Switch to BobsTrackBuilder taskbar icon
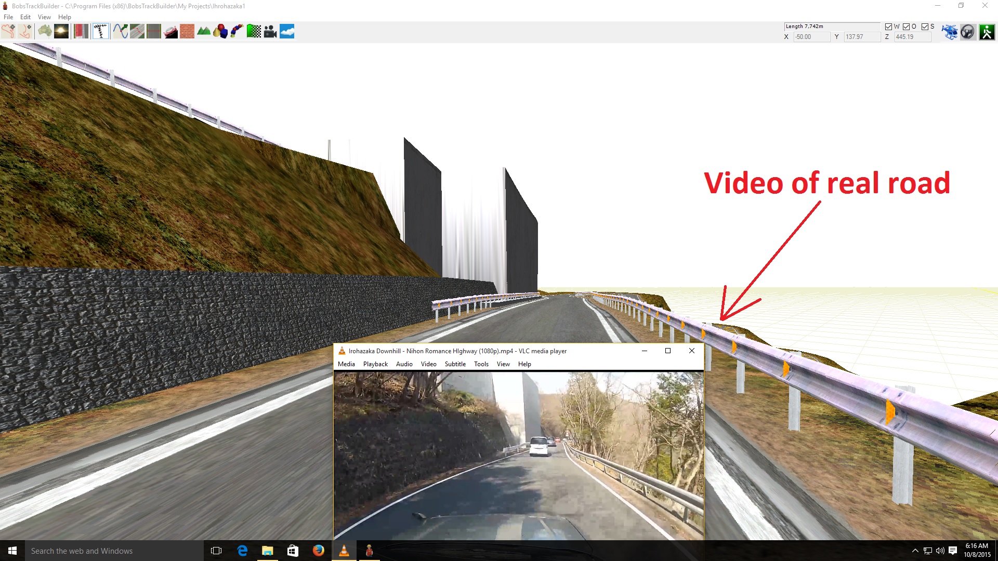Image resolution: width=998 pixels, height=561 pixels. click(x=370, y=551)
